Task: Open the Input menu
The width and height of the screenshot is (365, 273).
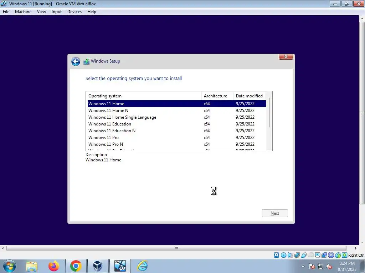Action: pos(57,12)
